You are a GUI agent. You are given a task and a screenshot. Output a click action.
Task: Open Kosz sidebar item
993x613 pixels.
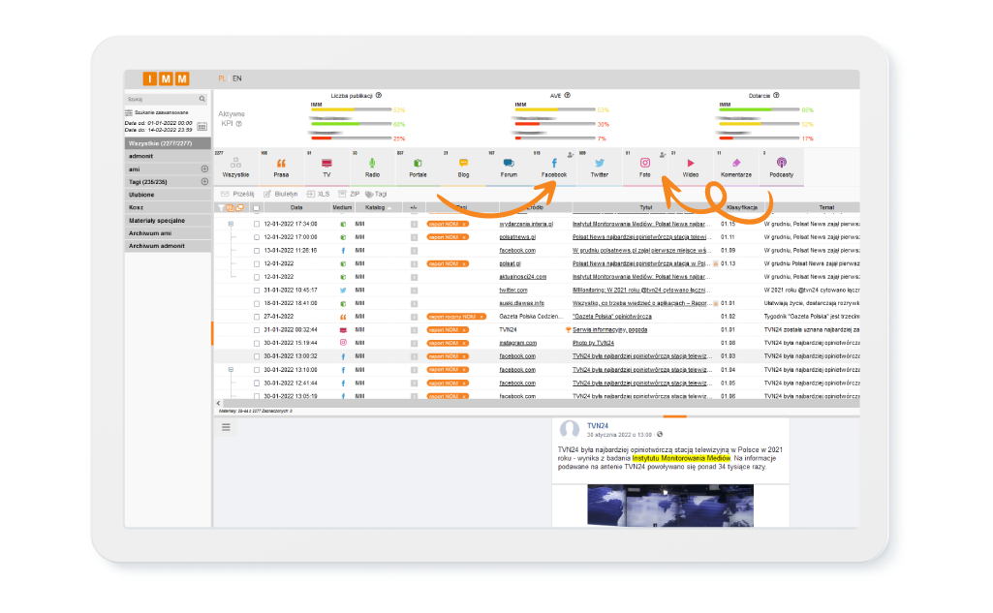pos(168,207)
